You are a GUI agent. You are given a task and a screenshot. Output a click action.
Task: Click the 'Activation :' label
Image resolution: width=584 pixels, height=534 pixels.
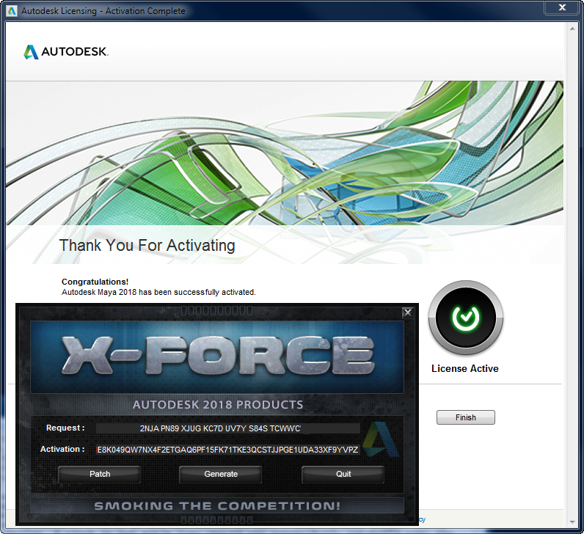[x=62, y=449]
